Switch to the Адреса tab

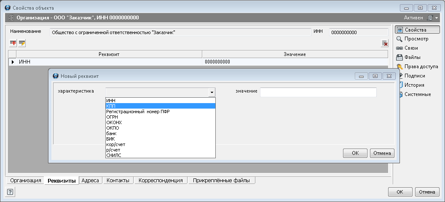[x=90, y=181]
